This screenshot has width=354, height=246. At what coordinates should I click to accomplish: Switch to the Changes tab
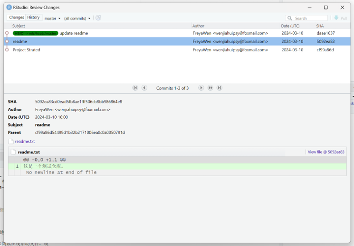click(x=16, y=18)
